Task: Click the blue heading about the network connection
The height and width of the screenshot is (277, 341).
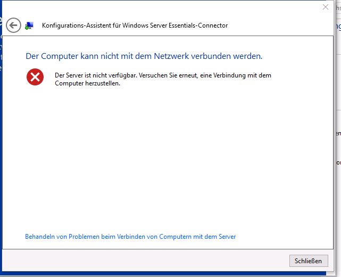Action: (x=144, y=56)
